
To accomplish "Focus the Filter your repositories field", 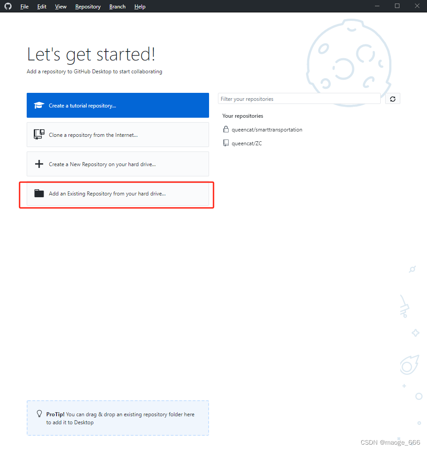I will (299, 99).
